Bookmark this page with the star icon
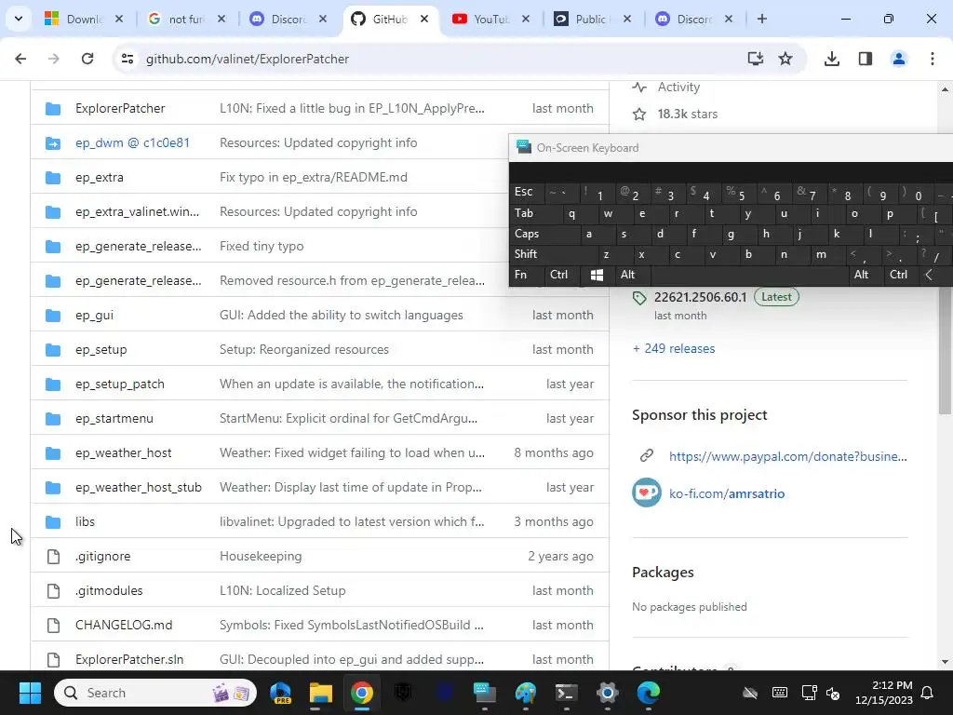 point(785,59)
